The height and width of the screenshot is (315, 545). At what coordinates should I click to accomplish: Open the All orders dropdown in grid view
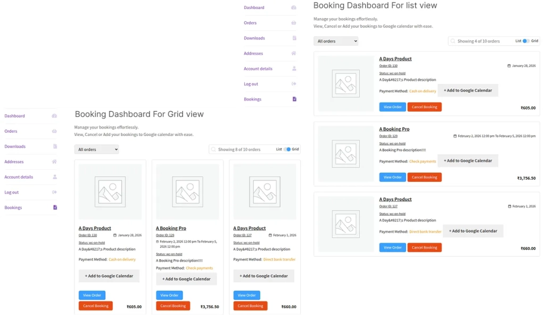pos(96,149)
